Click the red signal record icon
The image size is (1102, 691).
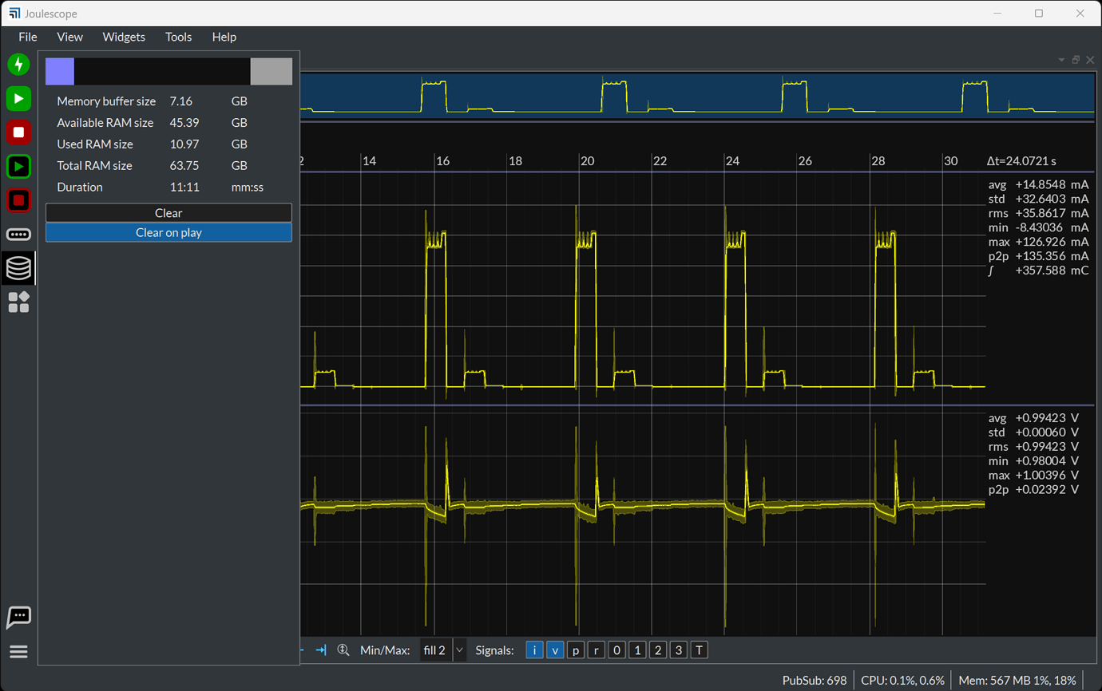(18, 132)
